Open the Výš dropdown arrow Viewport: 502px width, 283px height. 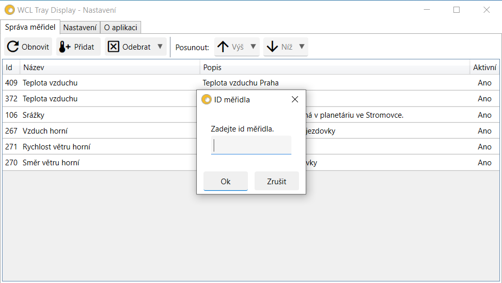253,47
